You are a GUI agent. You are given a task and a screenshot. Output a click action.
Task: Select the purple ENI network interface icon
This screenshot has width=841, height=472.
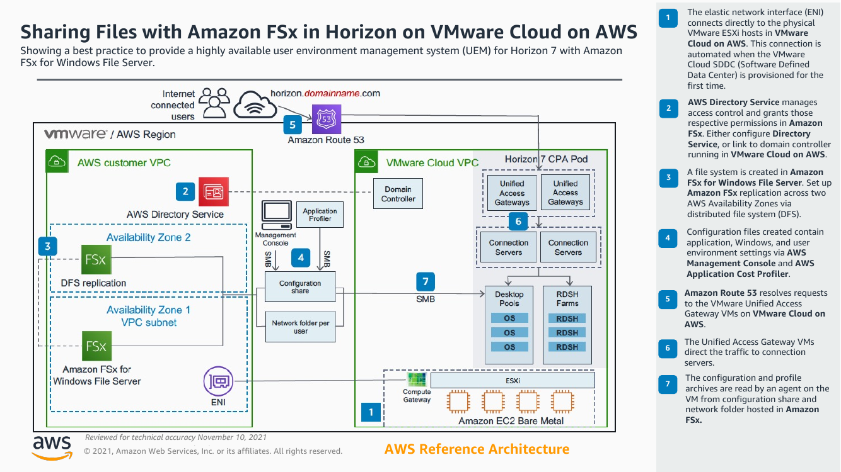(218, 381)
